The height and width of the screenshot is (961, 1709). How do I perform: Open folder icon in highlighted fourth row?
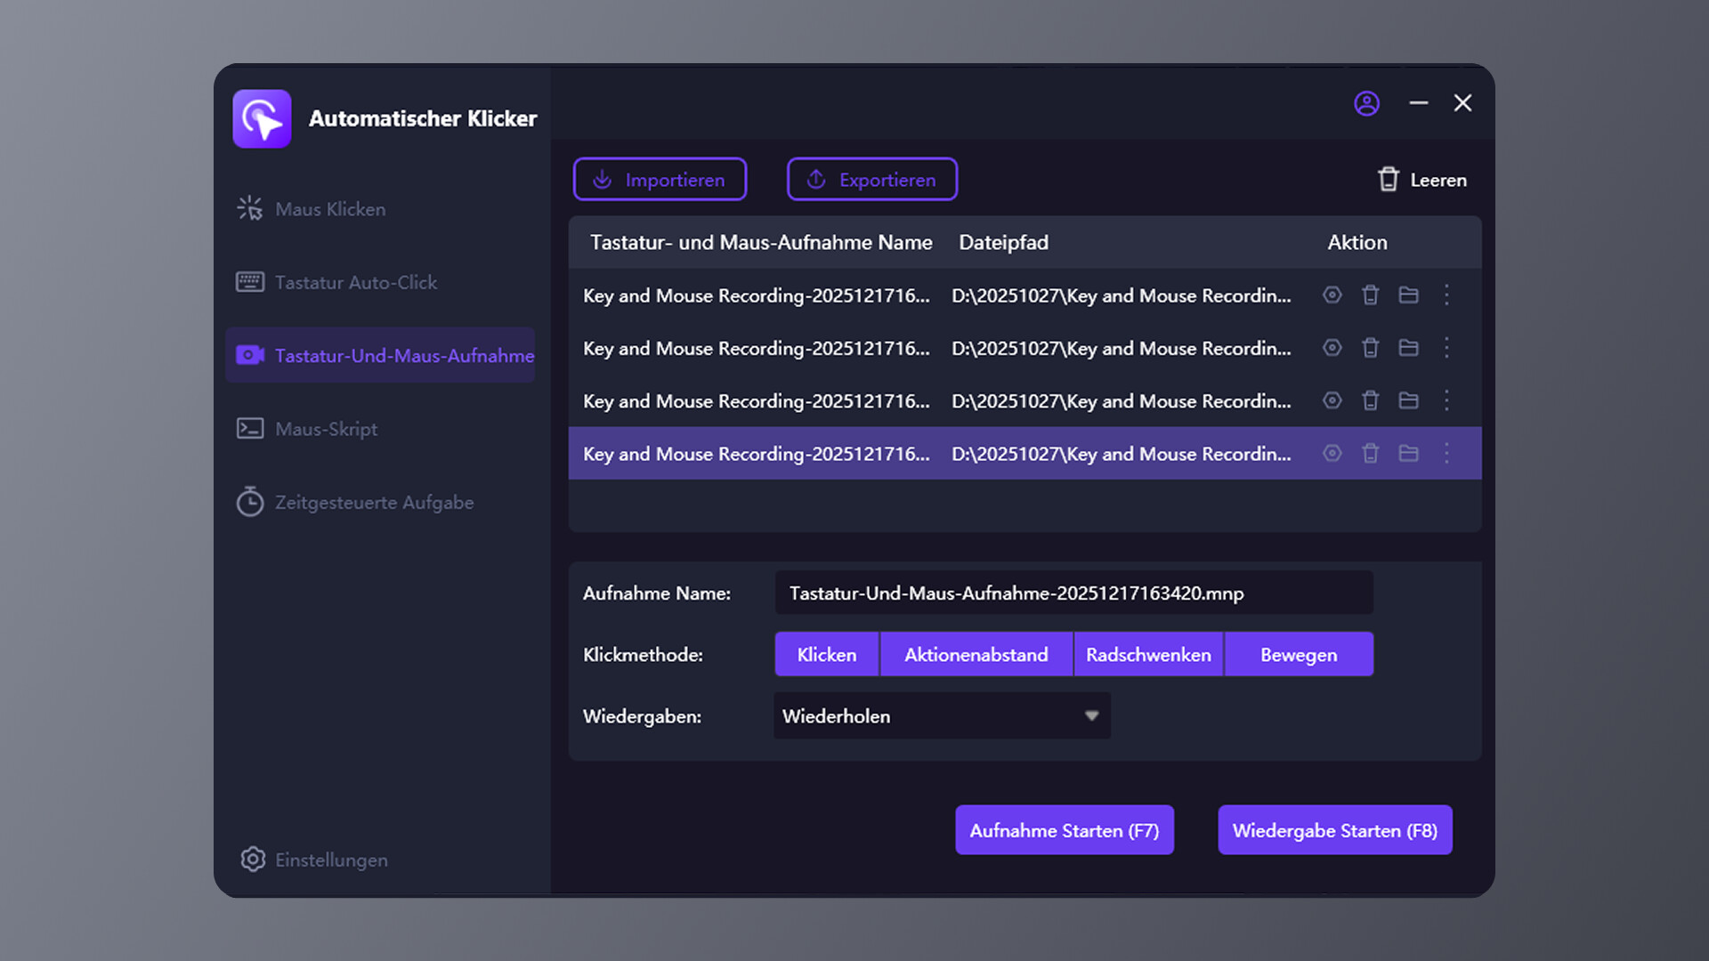click(x=1408, y=454)
